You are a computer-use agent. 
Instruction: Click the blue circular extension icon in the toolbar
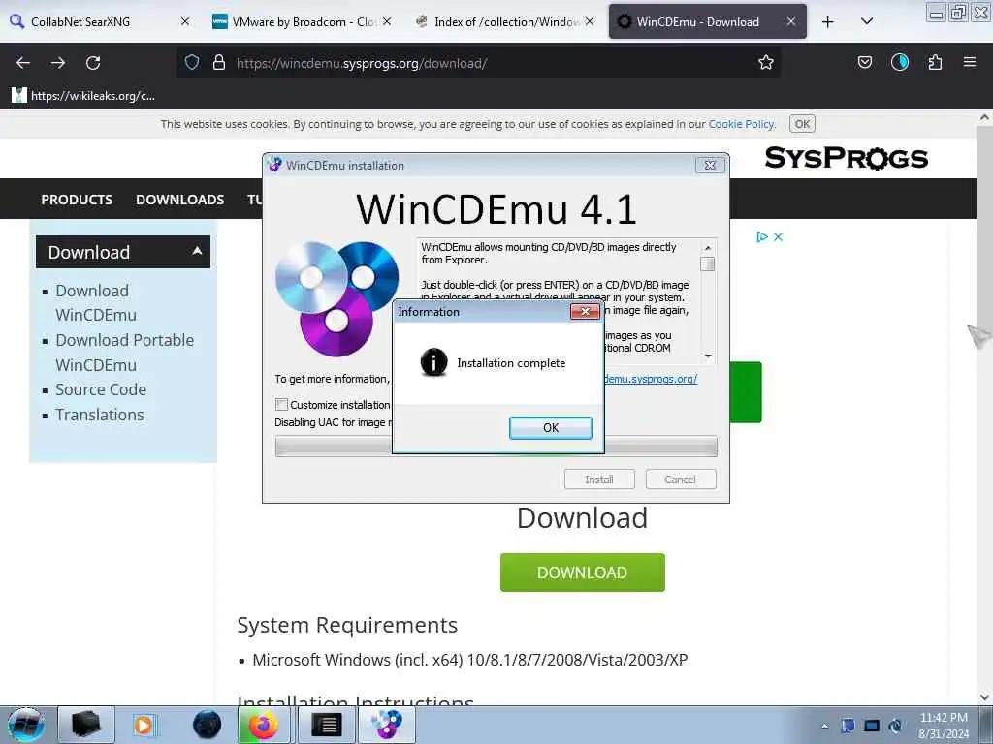coord(899,63)
